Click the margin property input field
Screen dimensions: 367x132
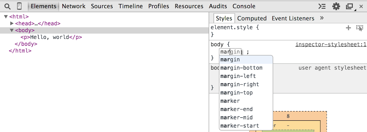[230, 52]
